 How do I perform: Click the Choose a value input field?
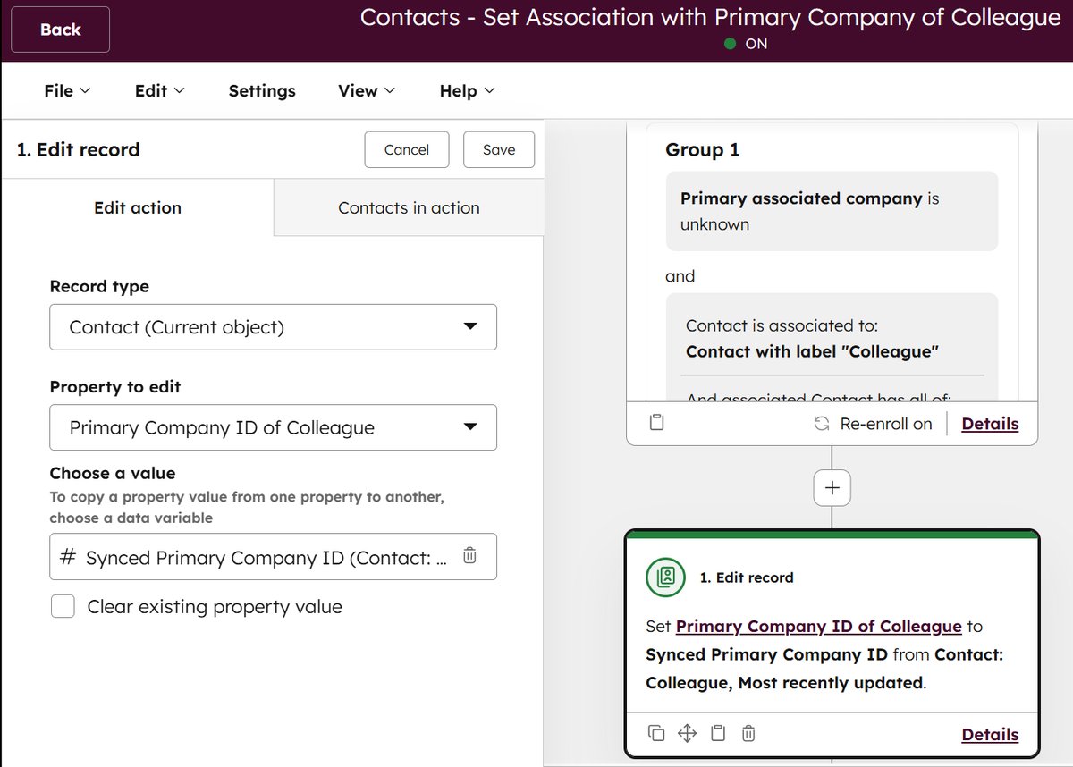point(259,555)
